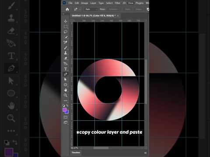Open the Filter menu
Viewport: 210px width, 157px height.
click(117, 3)
